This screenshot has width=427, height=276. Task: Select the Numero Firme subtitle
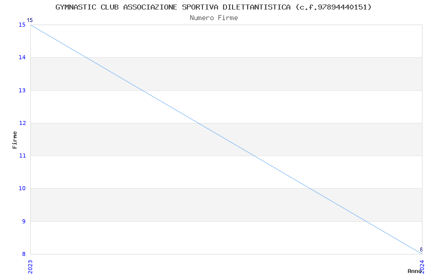(x=213, y=18)
